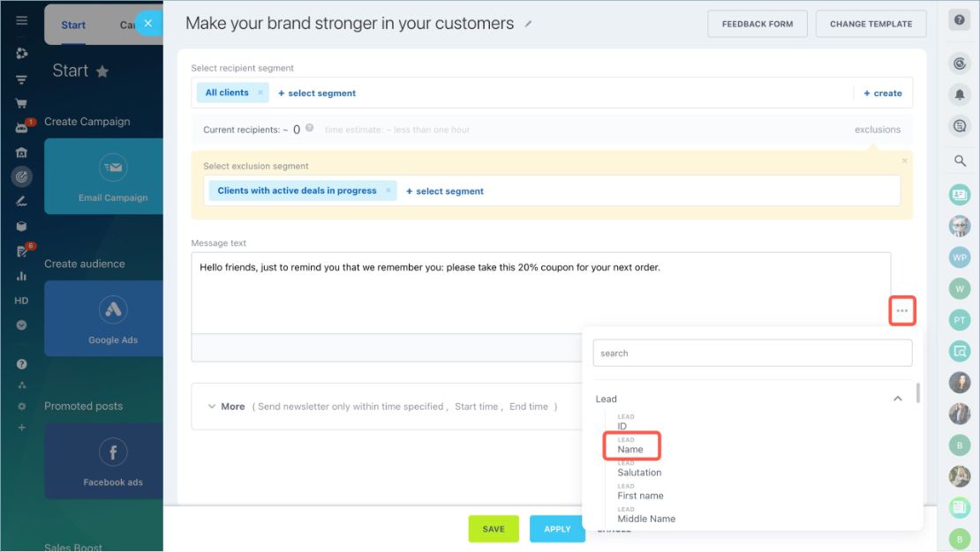Close the slider with the blue X button
The width and height of the screenshot is (980, 552).
(x=148, y=24)
